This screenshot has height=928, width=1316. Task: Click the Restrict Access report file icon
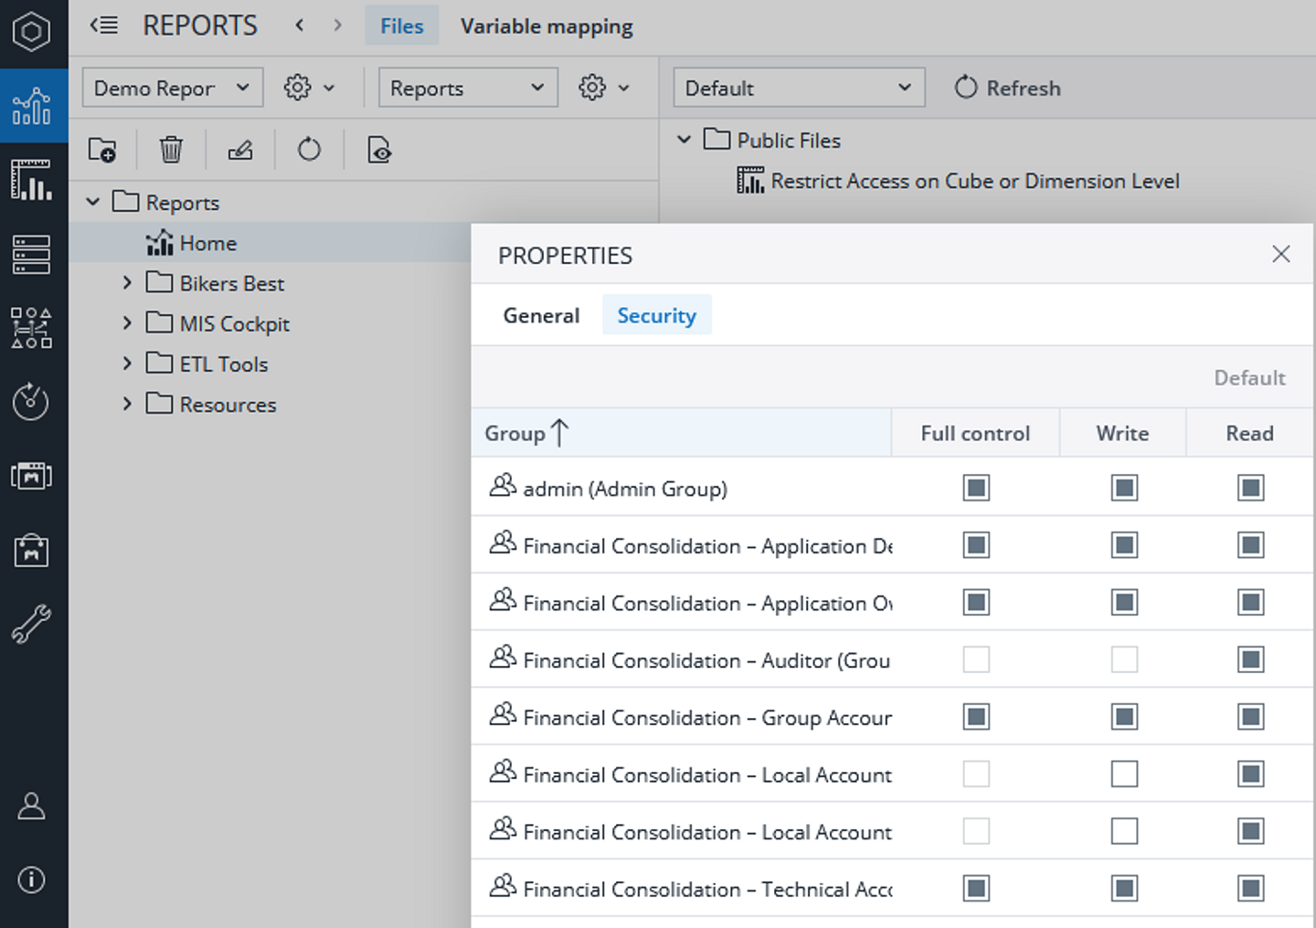click(x=750, y=181)
